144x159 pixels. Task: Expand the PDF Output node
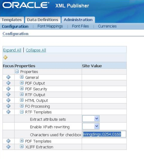coord(22,83)
